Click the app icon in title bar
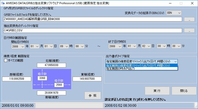The height and width of the screenshot is (109, 198). pyautogui.click(x=3, y=3)
